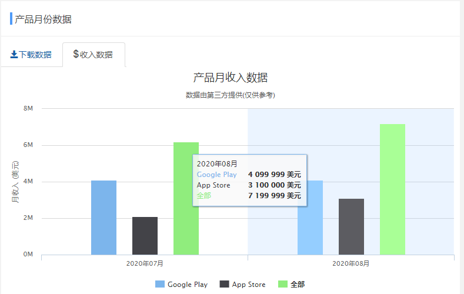
Task: Click the blue Google Play legend swatch
Action: [x=160, y=285]
